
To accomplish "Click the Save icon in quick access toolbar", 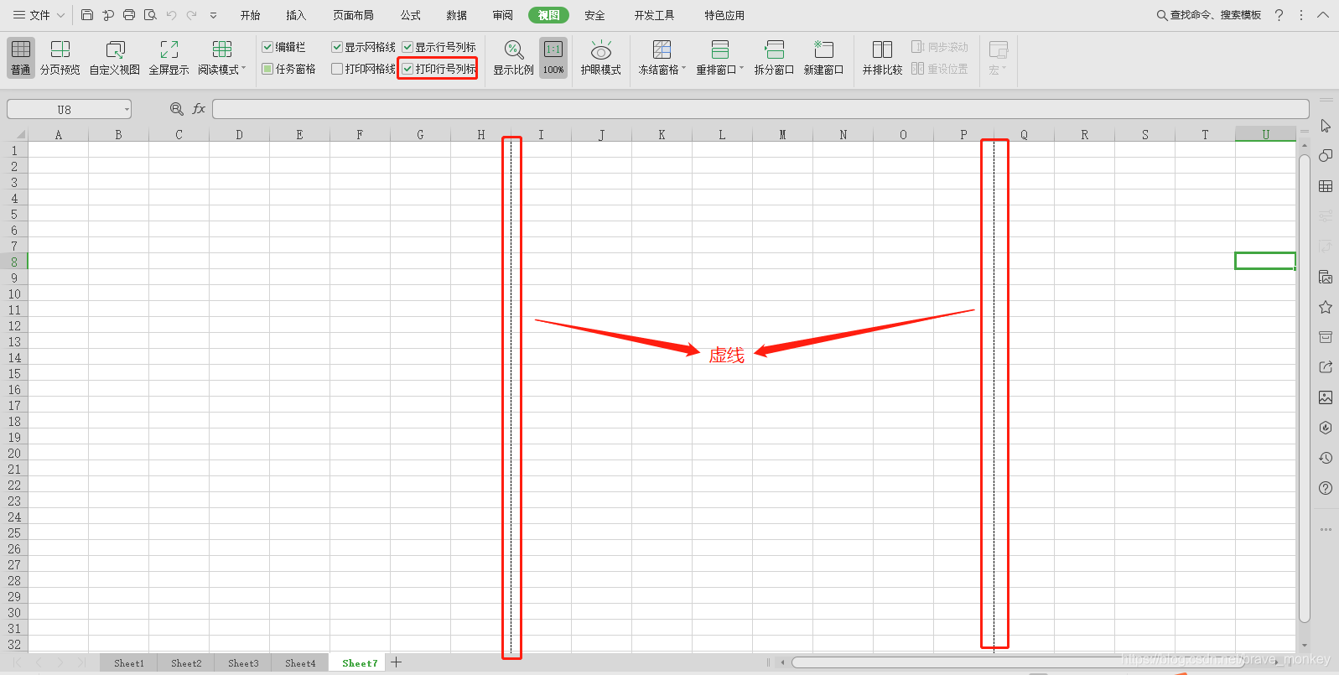I will pyautogui.click(x=87, y=15).
